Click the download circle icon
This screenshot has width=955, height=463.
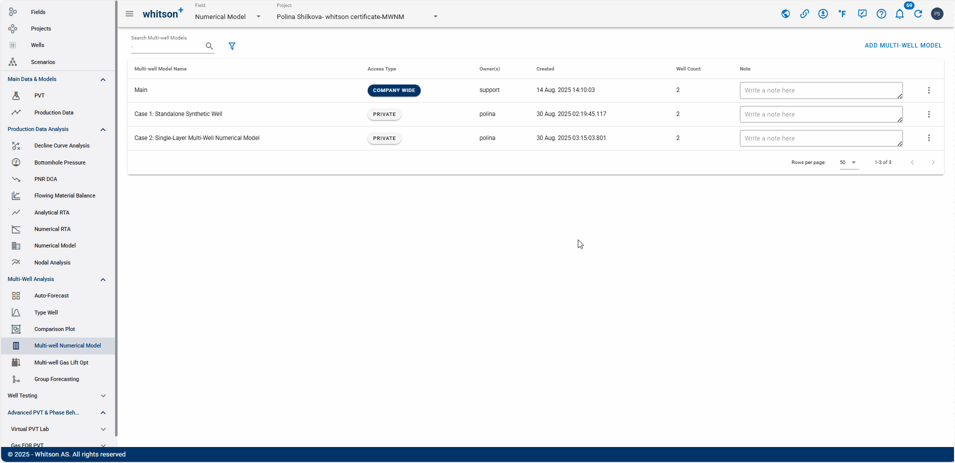tap(823, 14)
